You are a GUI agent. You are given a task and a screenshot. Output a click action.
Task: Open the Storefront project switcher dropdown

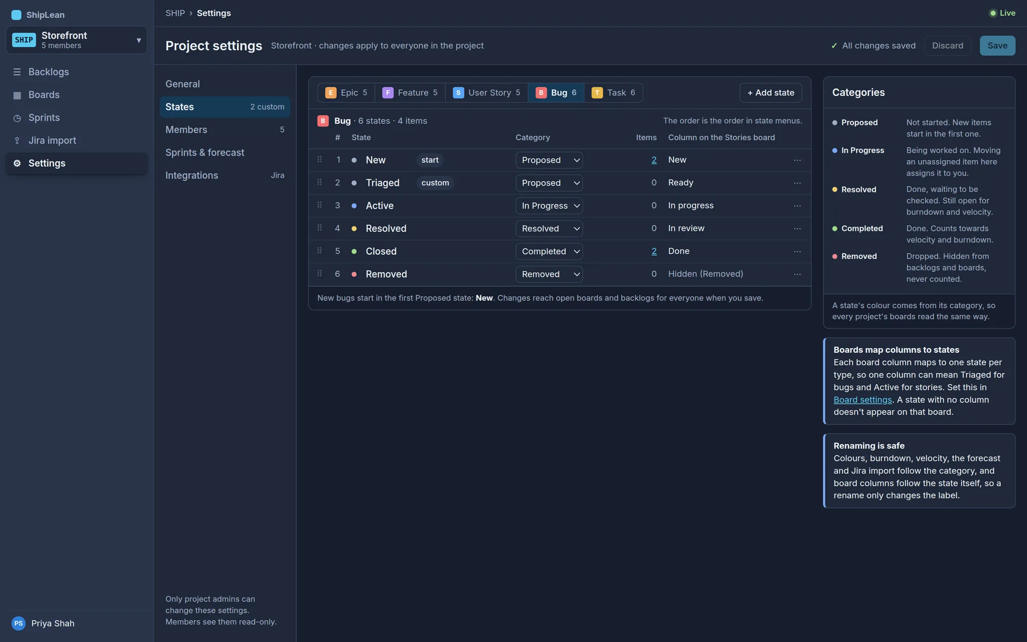click(77, 40)
